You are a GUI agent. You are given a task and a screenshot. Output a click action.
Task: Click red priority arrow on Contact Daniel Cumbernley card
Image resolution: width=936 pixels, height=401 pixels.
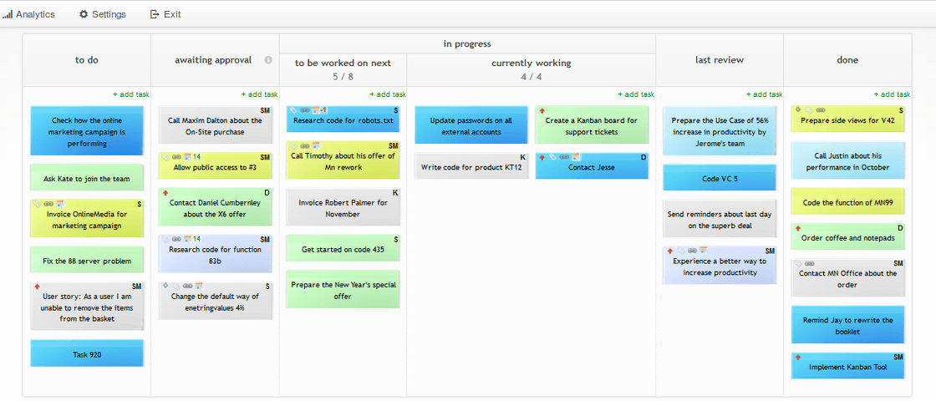coord(165,193)
